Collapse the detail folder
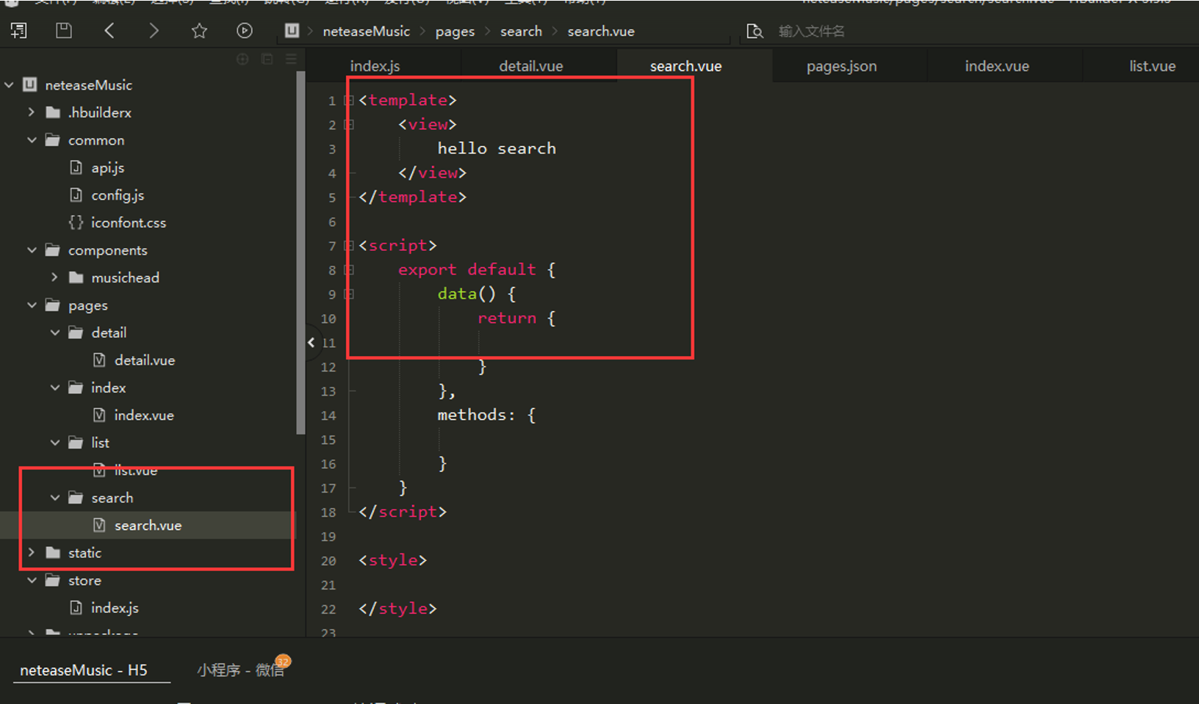Viewport: 1199px width, 704px height. pos(55,333)
